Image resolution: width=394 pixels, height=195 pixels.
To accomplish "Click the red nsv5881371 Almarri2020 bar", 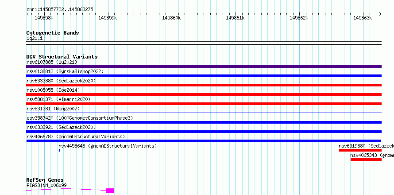I will pos(204,104).
